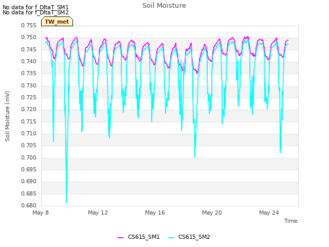This screenshot has width=329, height=247.
Task: Click the May 24 x-axis tick label
Action: click(x=269, y=213)
